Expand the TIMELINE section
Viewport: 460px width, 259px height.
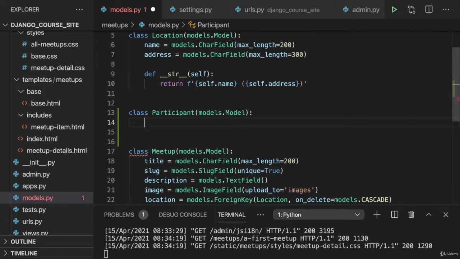[24, 253]
